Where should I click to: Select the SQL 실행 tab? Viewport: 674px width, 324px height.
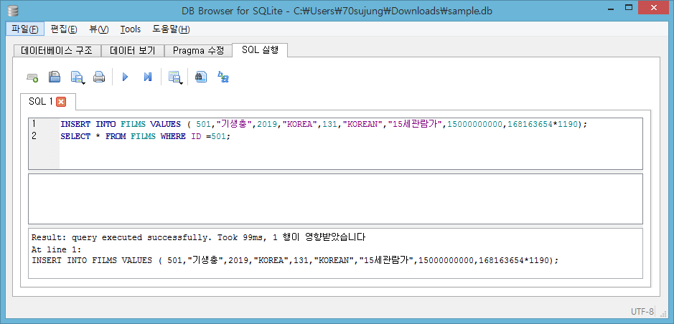(x=260, y=49)
